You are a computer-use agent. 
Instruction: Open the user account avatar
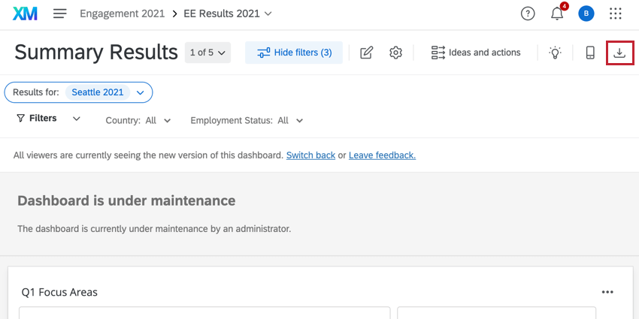(586, 14)
